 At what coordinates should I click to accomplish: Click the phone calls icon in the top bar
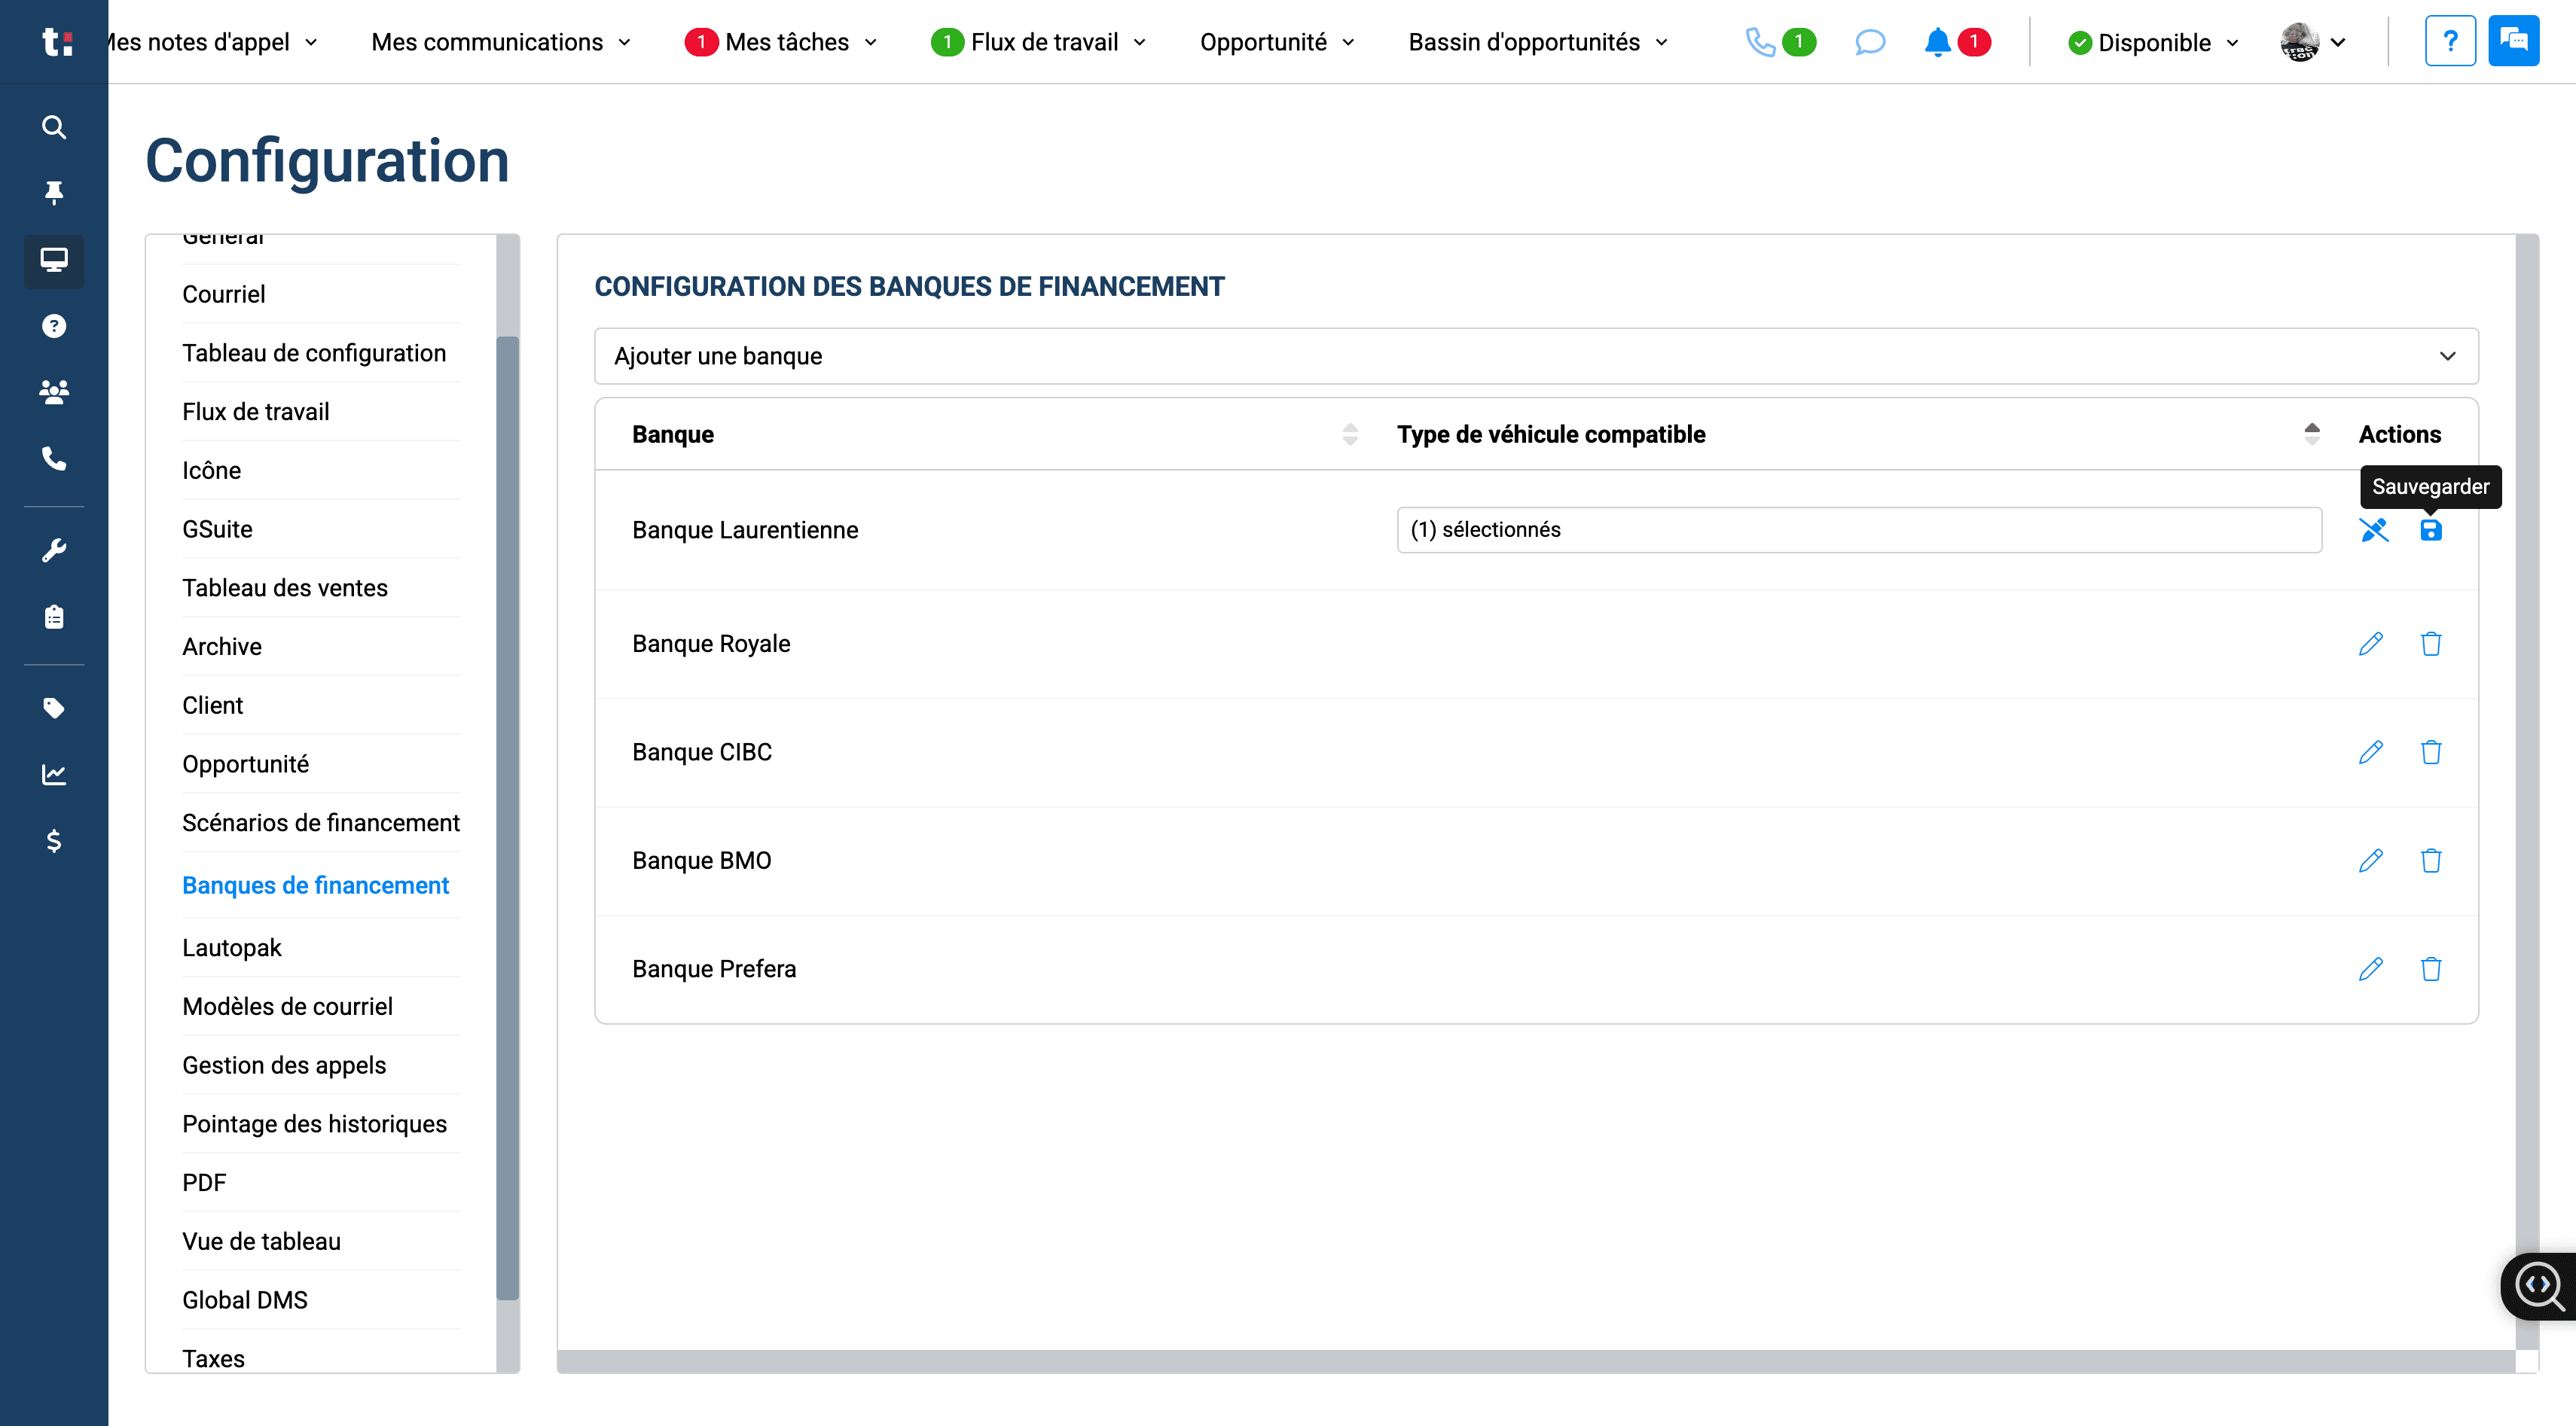[x=1760, y=42]
